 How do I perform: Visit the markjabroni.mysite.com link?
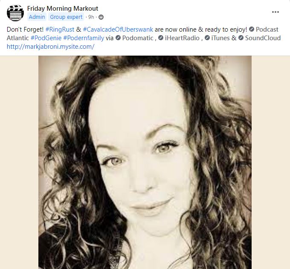tap(50, 47)
